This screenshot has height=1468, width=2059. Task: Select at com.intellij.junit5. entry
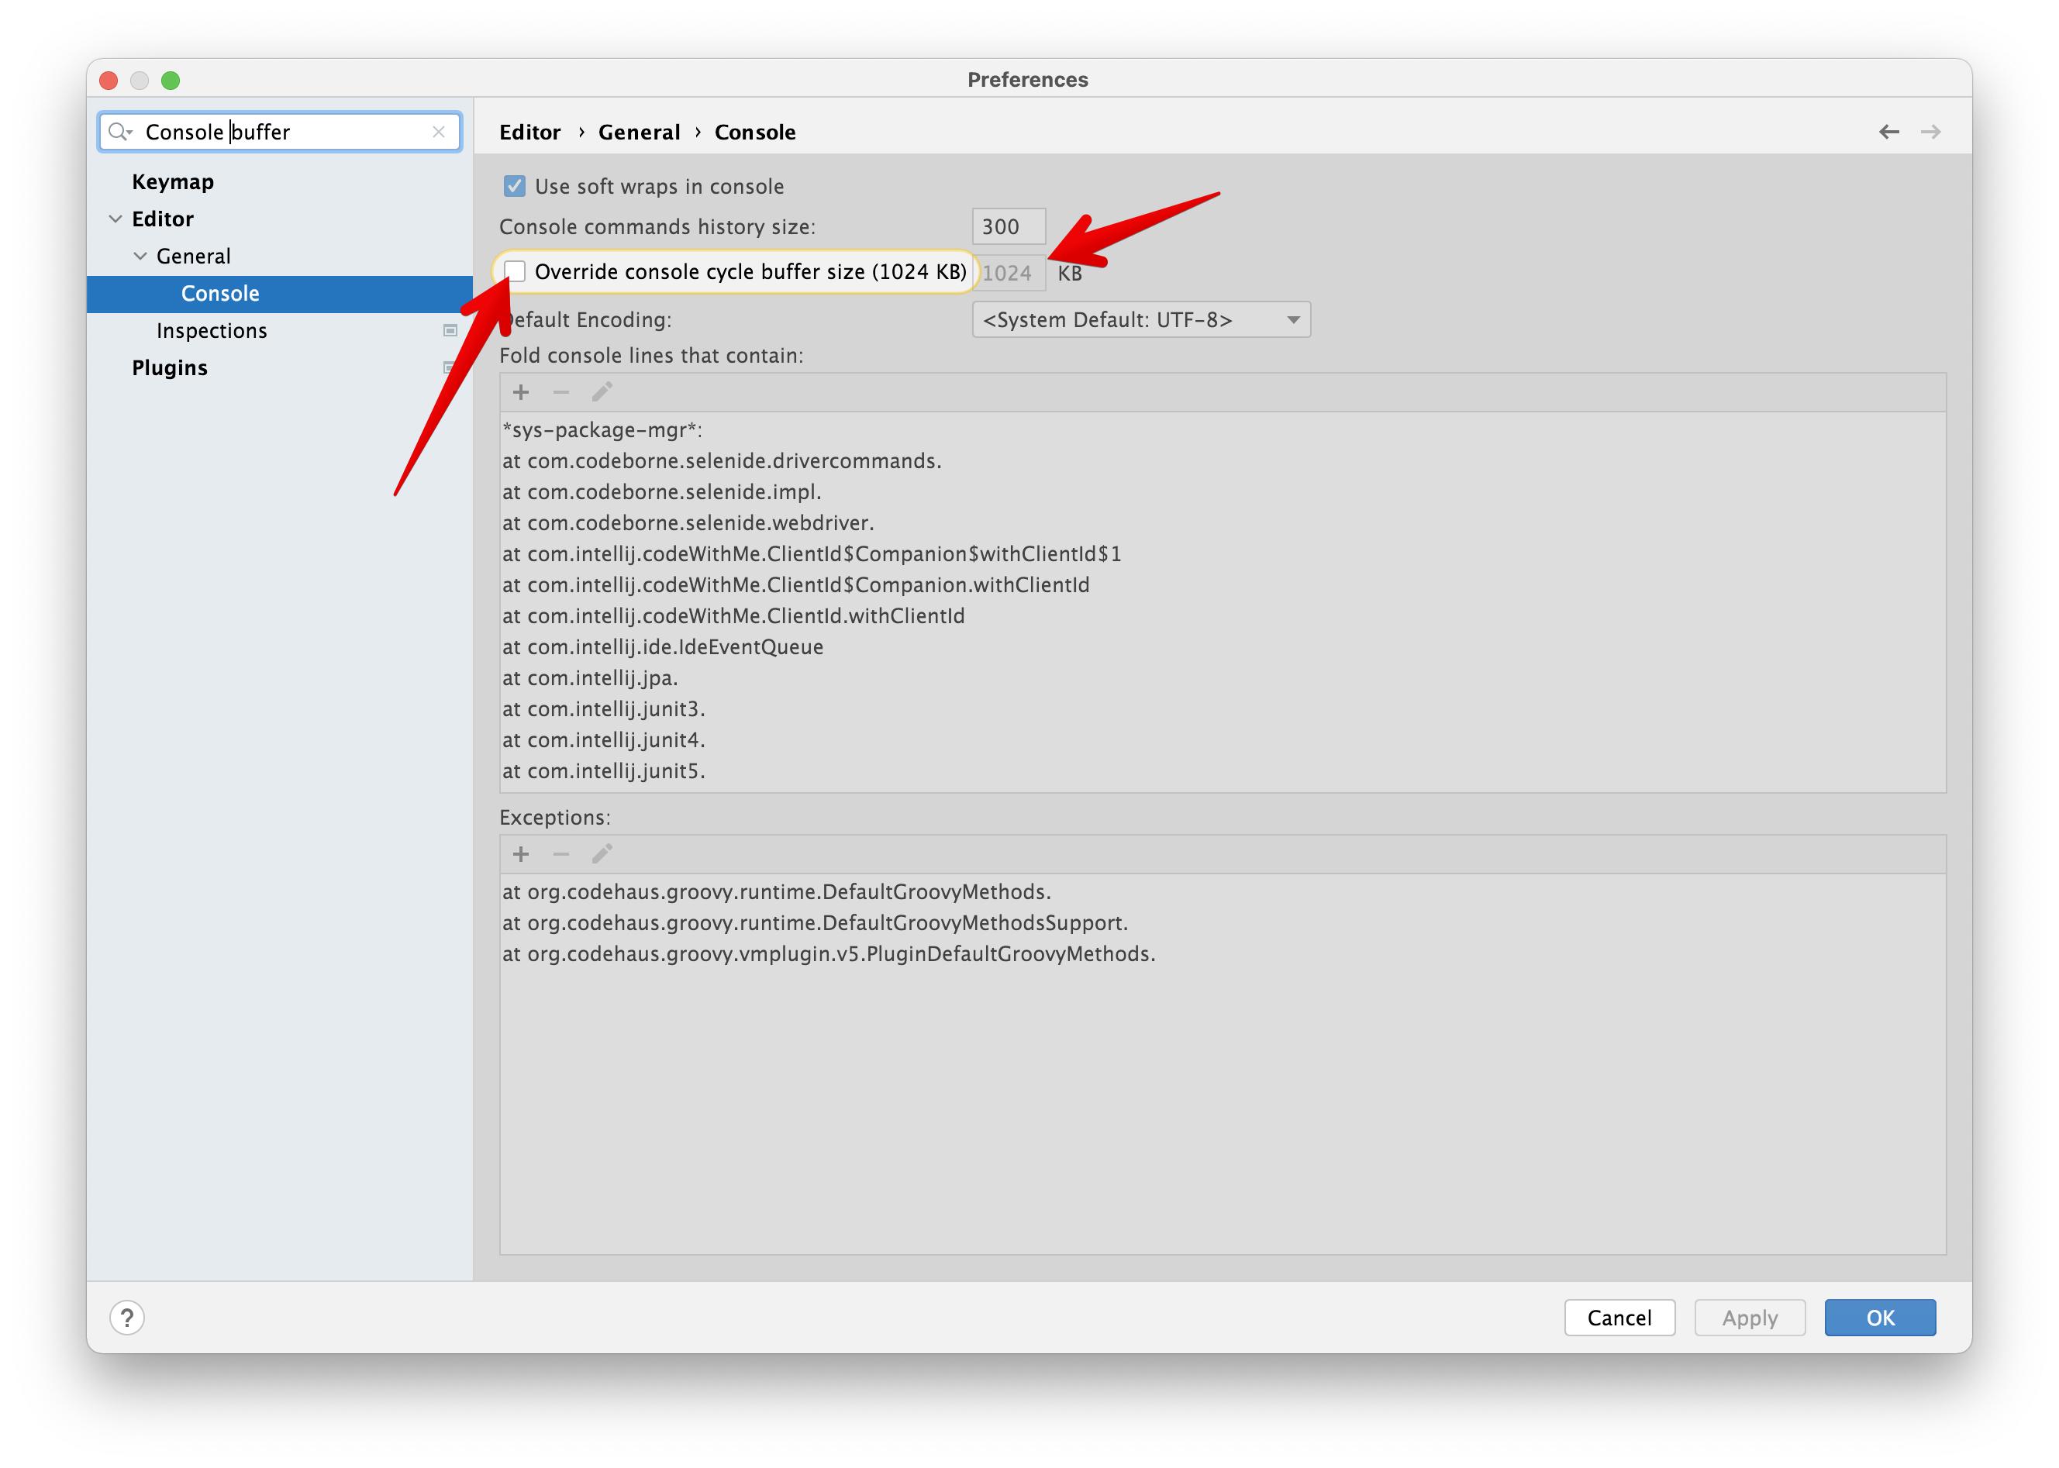pos(603,771)
